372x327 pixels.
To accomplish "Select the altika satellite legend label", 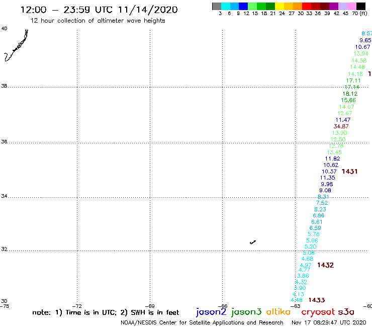I will (x=278, y=312).
